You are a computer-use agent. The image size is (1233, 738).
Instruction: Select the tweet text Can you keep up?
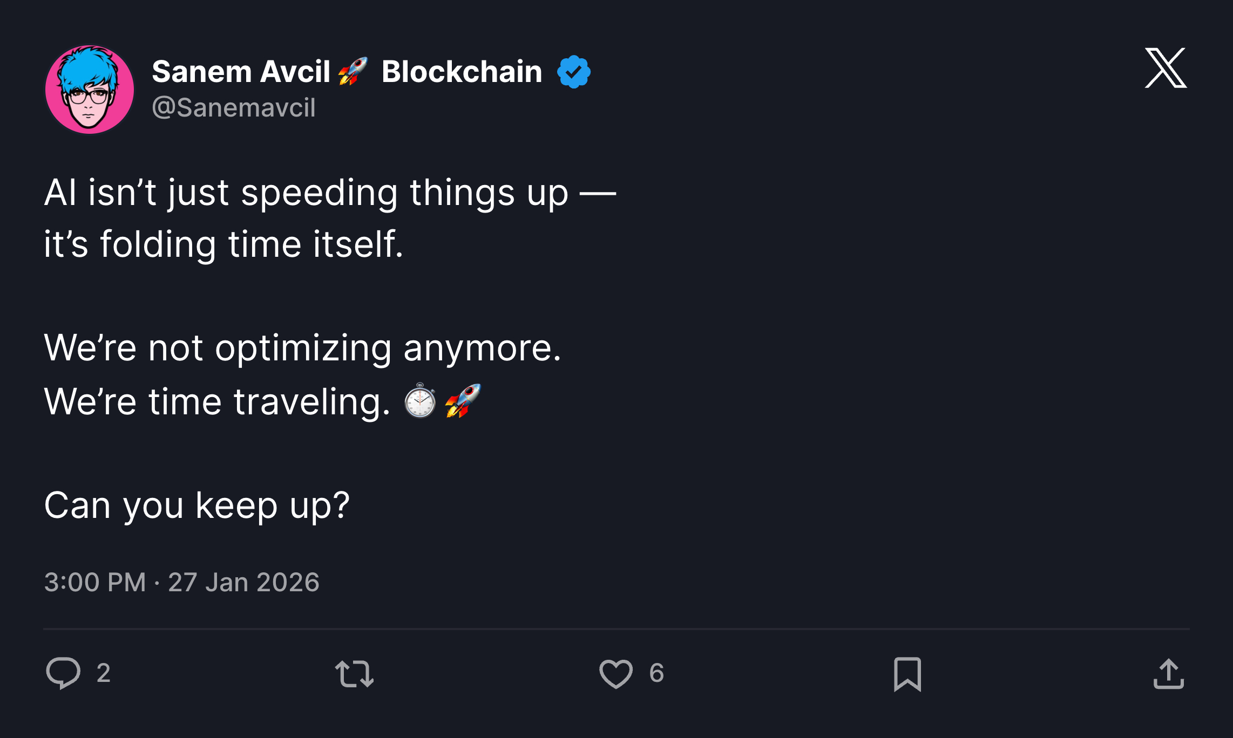pos(197,506)
